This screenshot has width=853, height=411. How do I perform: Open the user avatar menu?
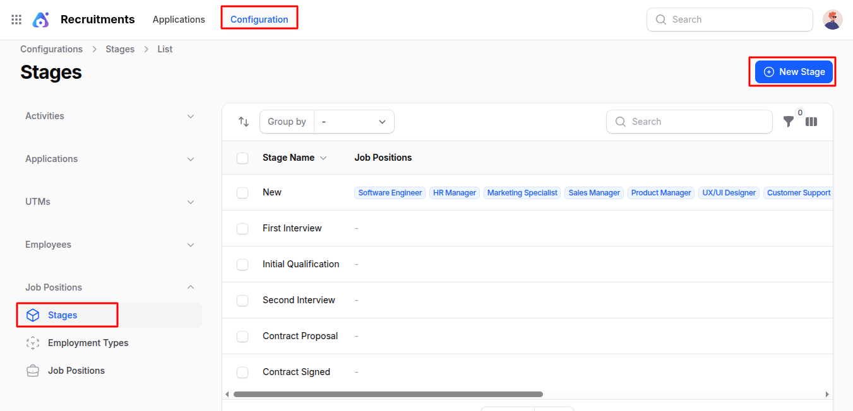[x=832, y=20]
